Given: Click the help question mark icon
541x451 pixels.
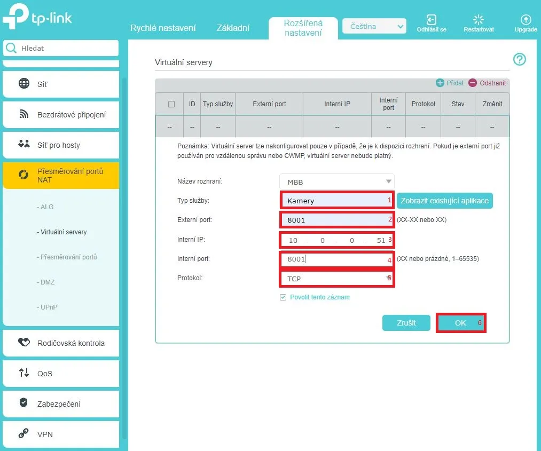Looking at the screenshot, I should (x=519, y=59).
